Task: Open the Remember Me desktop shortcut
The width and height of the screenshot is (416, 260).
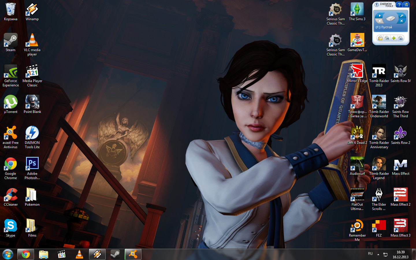Action: coord(357,230)
